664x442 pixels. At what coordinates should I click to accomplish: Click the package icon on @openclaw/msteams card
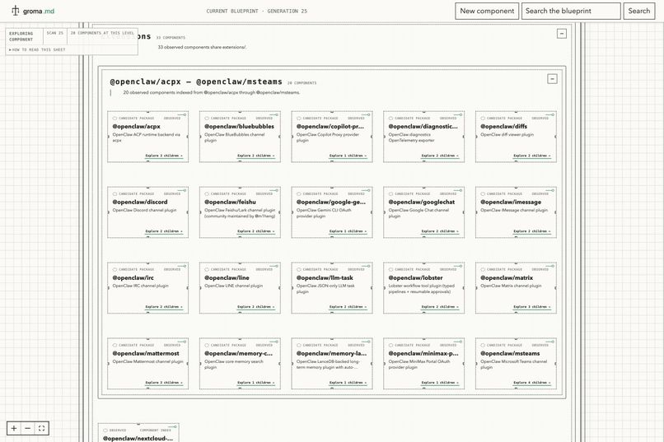(x=483, y=345)
